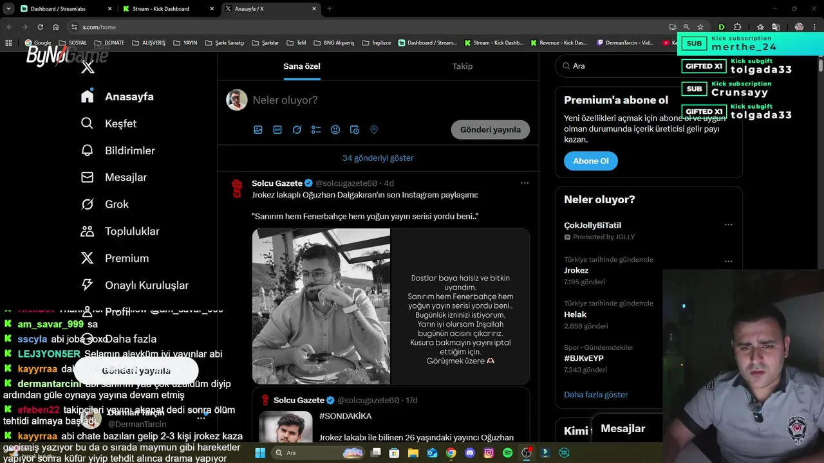The width and height of the screenshot is (824, 463).
Task: Open Grok from sidebar
Action: point(105,204)
